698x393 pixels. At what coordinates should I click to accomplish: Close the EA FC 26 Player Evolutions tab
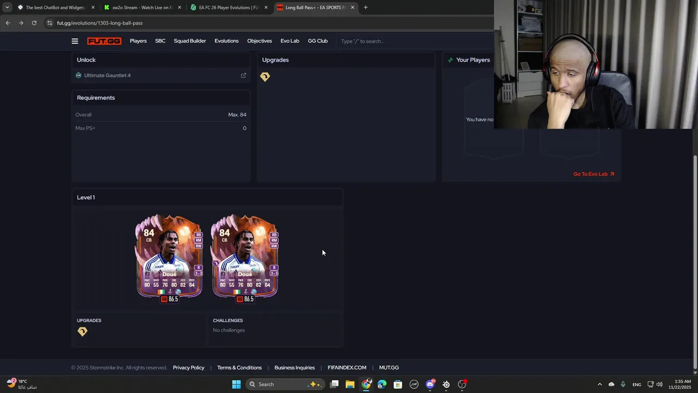(266, 8)
